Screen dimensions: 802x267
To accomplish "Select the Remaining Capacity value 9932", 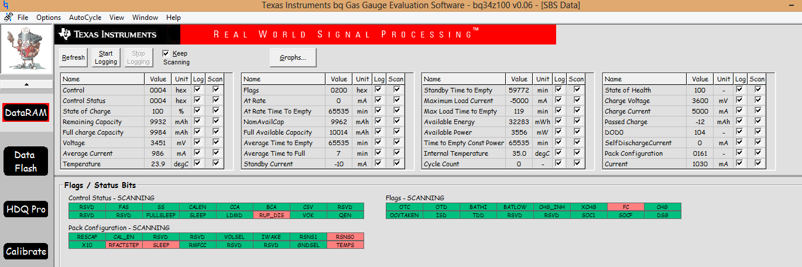I will [x=159, y=122].
